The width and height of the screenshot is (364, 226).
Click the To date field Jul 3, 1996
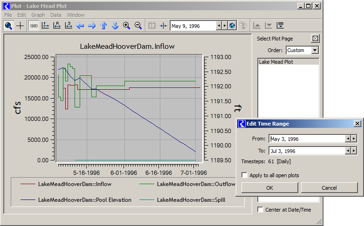pos(307,151)
